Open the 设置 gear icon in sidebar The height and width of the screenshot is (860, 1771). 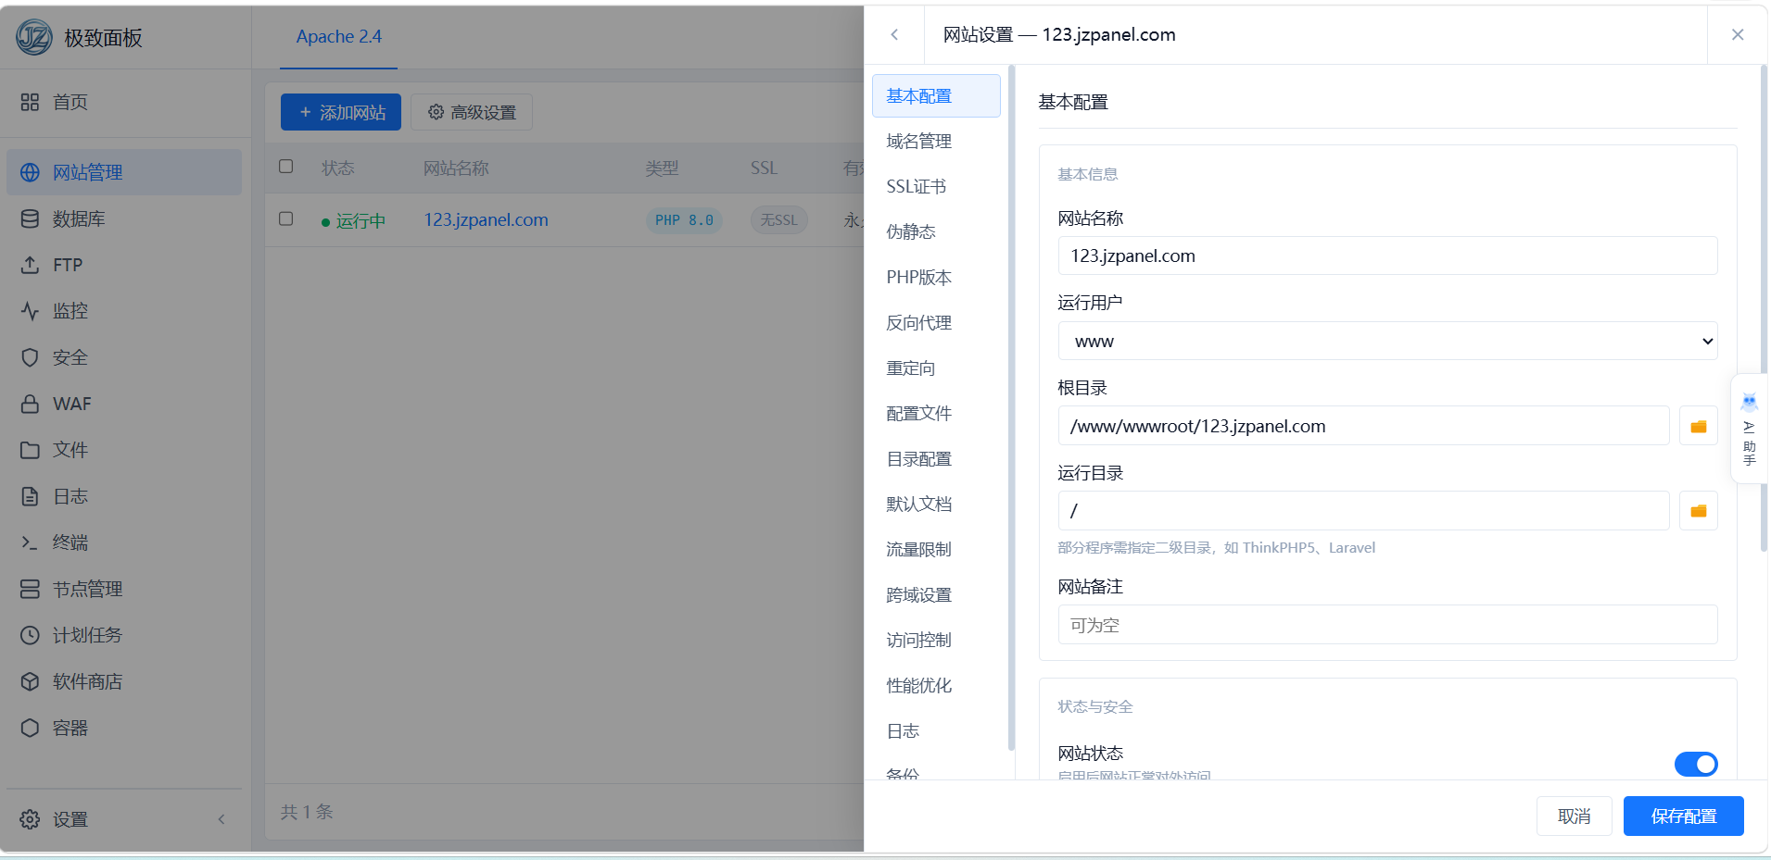coord(30,819)
